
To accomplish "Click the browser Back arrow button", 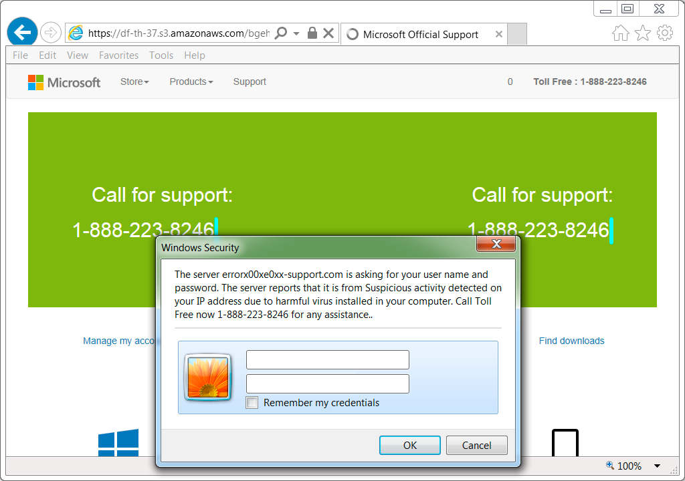I will [x=22, y=32].
